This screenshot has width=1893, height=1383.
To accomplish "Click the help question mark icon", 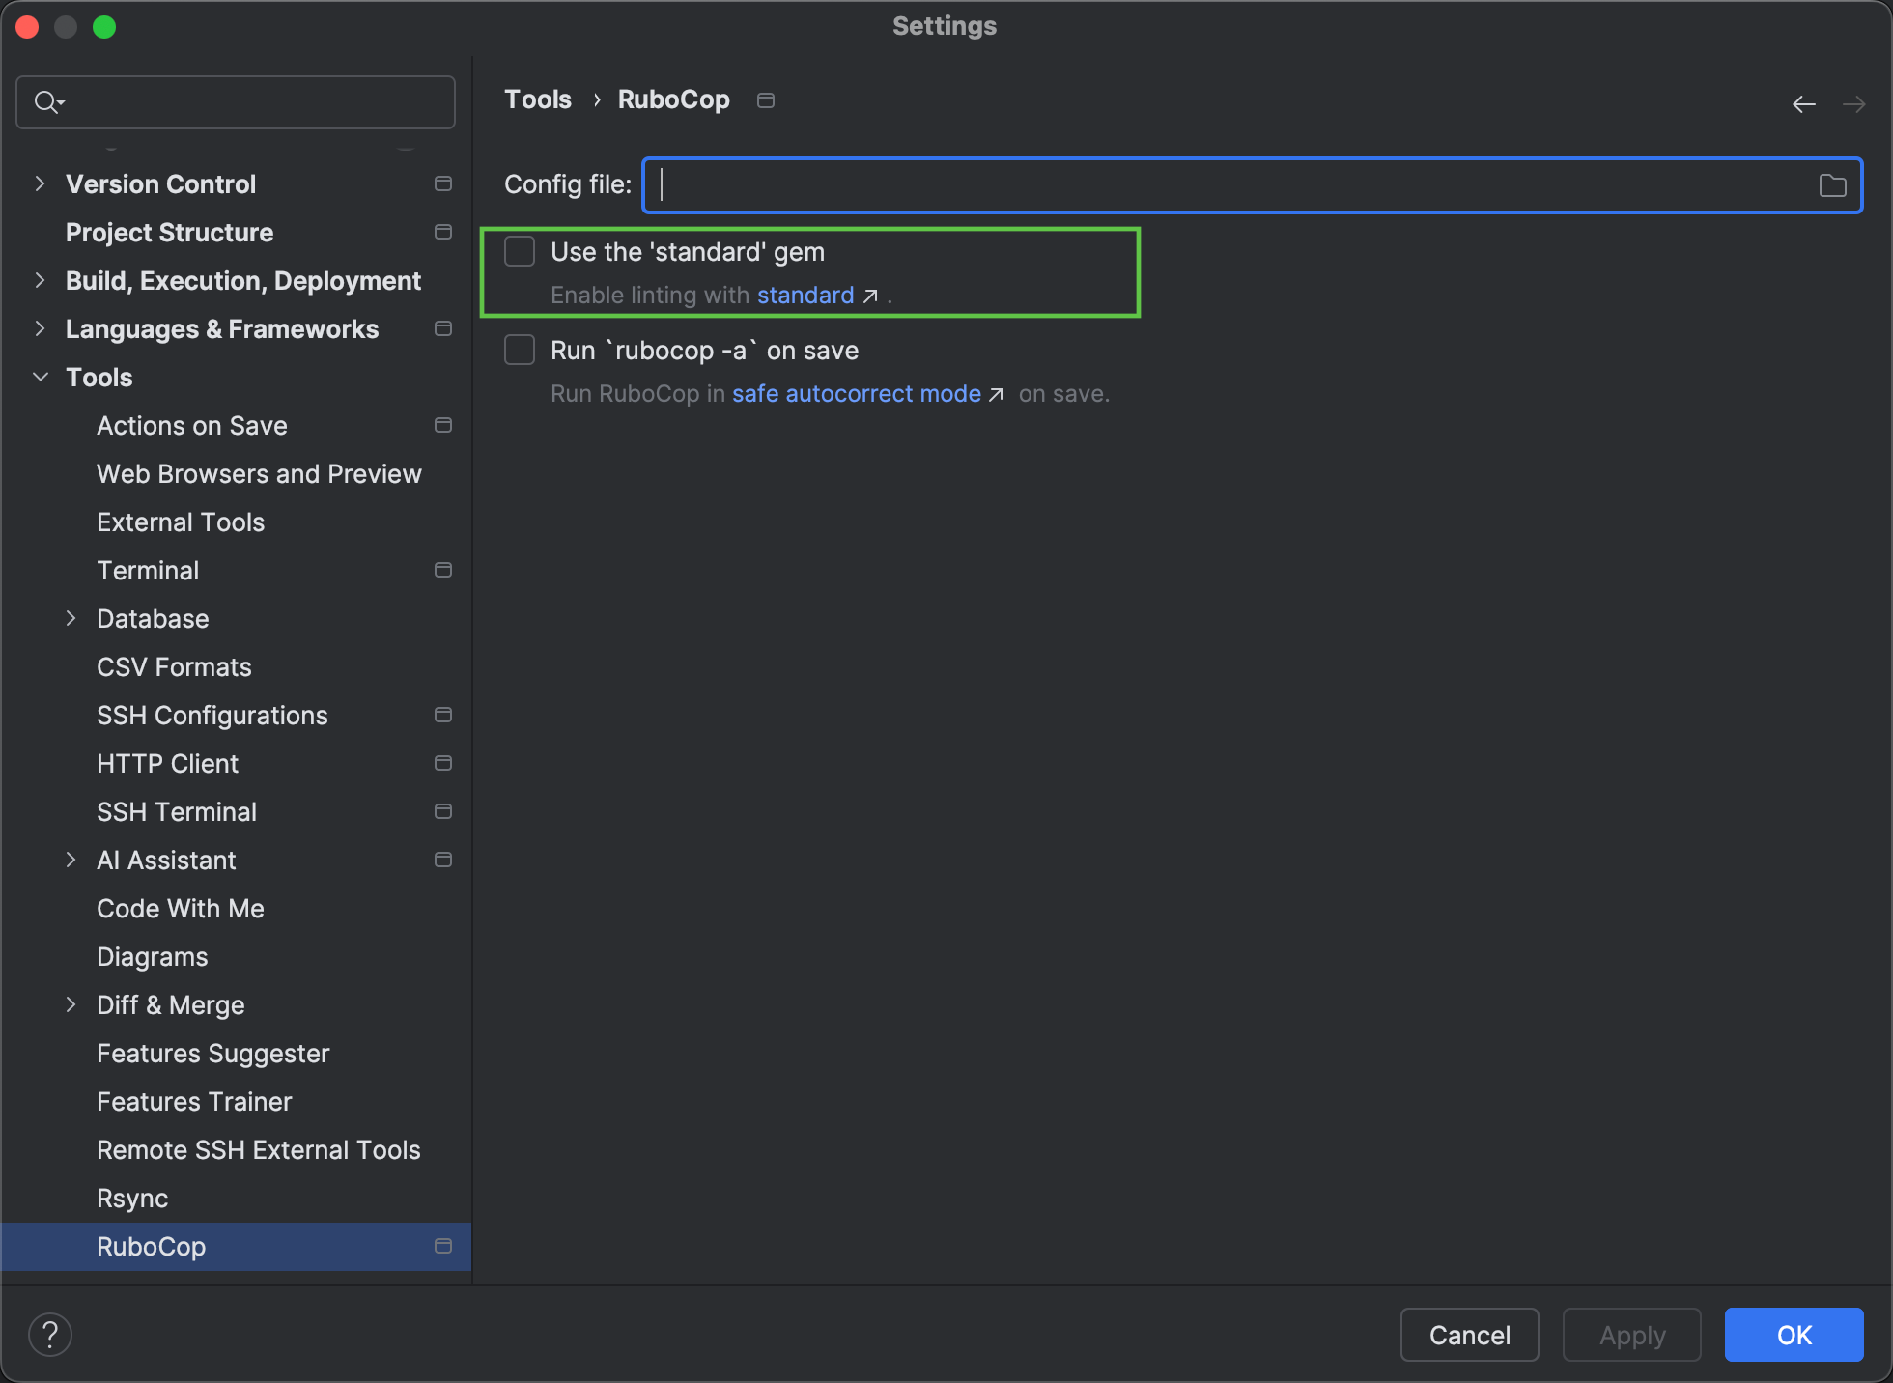I will pyautogui.click(x=50, y=1335).
